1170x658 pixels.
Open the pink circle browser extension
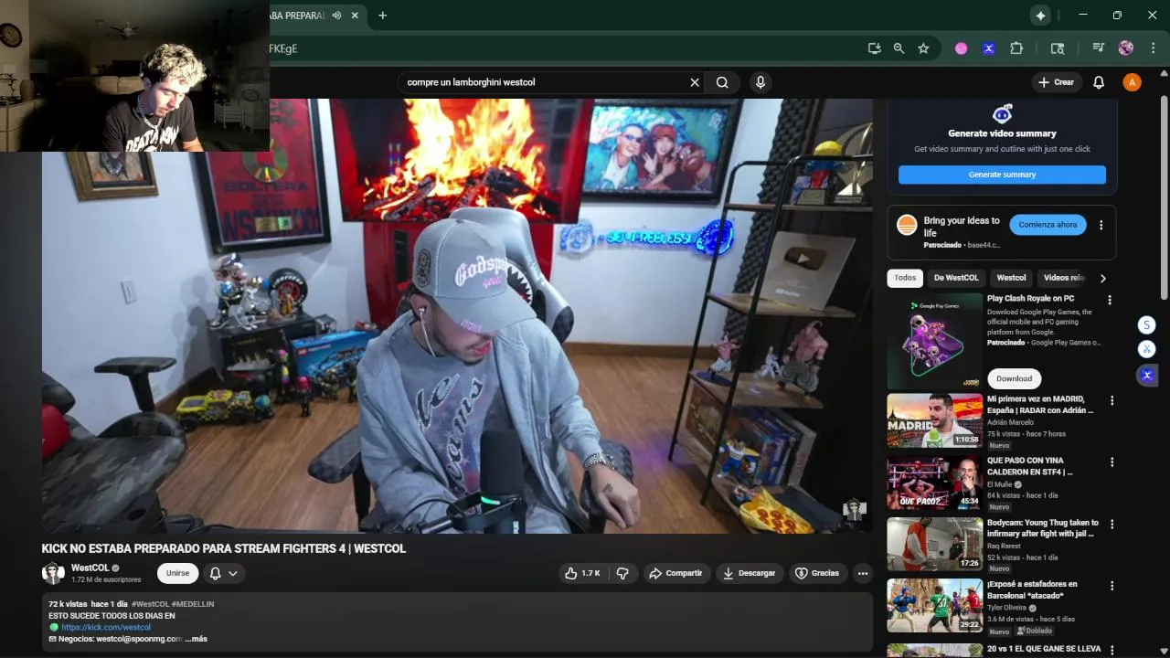click(961, 48)
